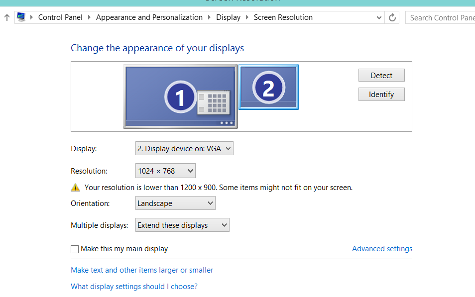This screenshot has width=475, height=297.
Task: Expand the arrow before Control Panel breadcrumb
Action: 31,17
